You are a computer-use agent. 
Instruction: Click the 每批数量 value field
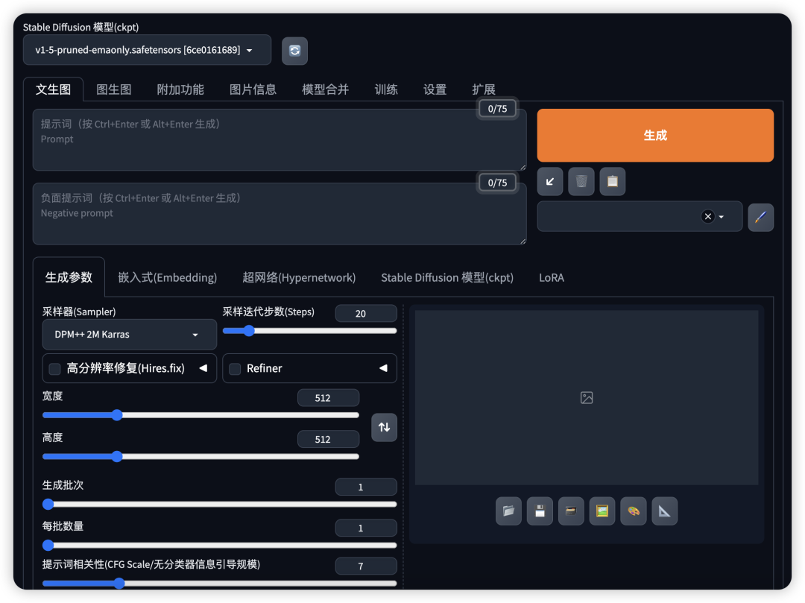(x=366, y=528)
